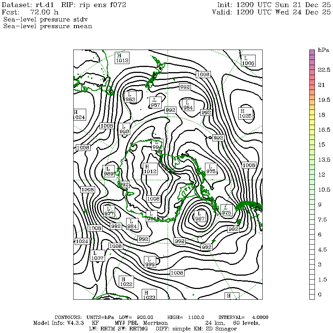333x333 pixels.
Task: Click the "Sea-level pressure stdv" line
Action: (x=46, y=19)
